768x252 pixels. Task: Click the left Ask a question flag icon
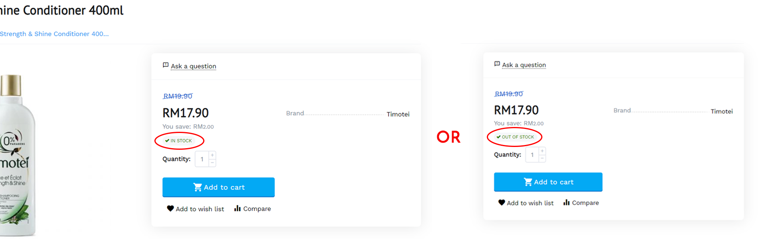tap(166, 65)
